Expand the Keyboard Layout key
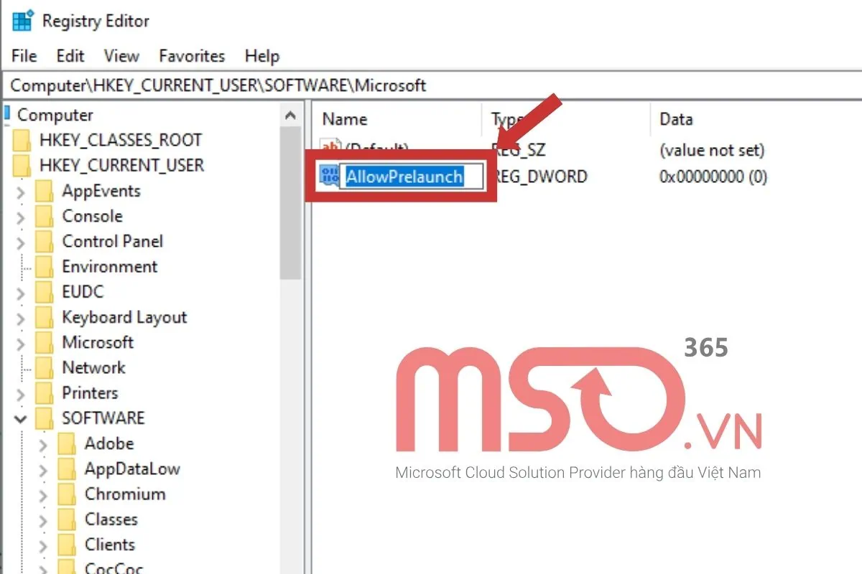This screenshot has height=574, width=862. coord(21,318)
